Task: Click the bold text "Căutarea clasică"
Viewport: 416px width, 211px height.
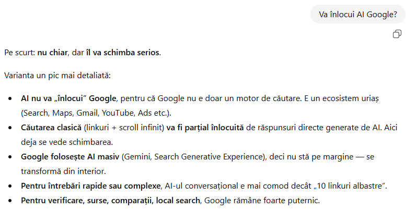Action: pos(51,128)
